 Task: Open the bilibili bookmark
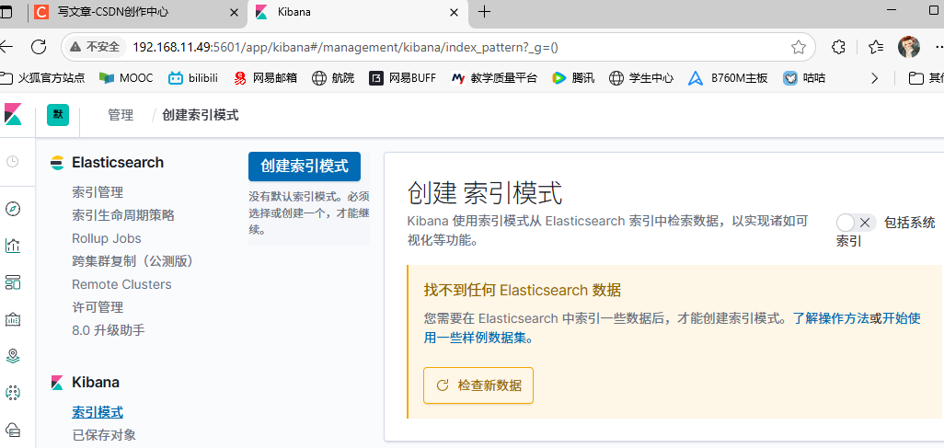pos(192,77)
